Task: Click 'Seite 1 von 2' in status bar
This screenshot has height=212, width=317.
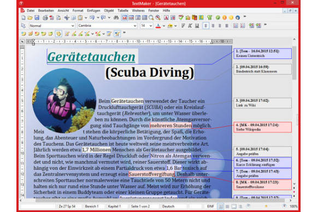Action: [x=140, y=207]
